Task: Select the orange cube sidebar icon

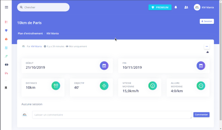Action: [6, 39]
